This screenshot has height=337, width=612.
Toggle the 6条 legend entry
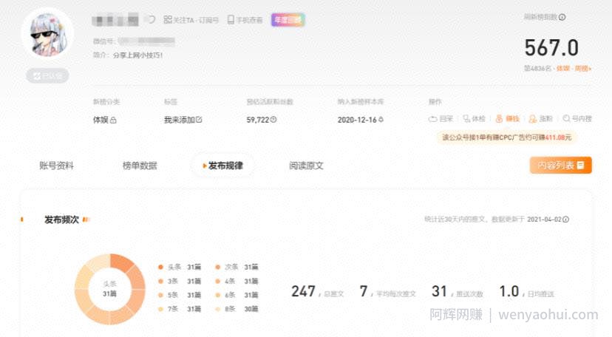point(237,296)
